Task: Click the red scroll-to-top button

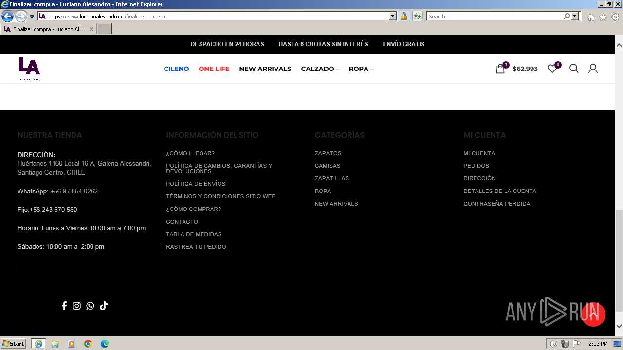Action: (593, 314)
